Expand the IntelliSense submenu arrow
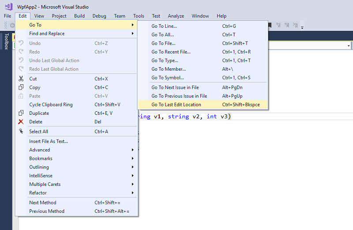The image size is (353, 230). [x=133, y=176]
